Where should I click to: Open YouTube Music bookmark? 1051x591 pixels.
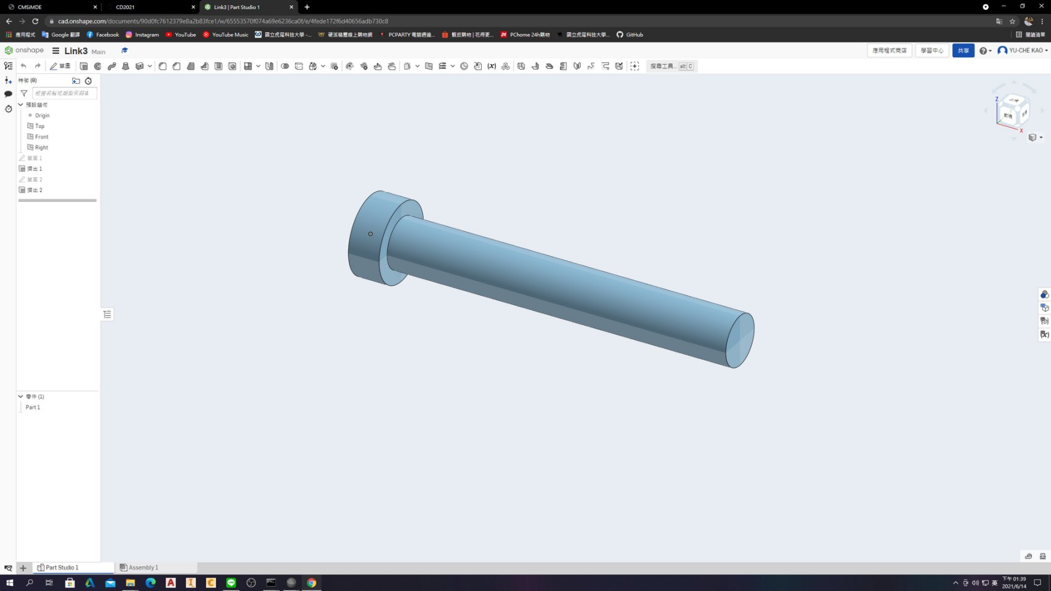click(225, 34)
